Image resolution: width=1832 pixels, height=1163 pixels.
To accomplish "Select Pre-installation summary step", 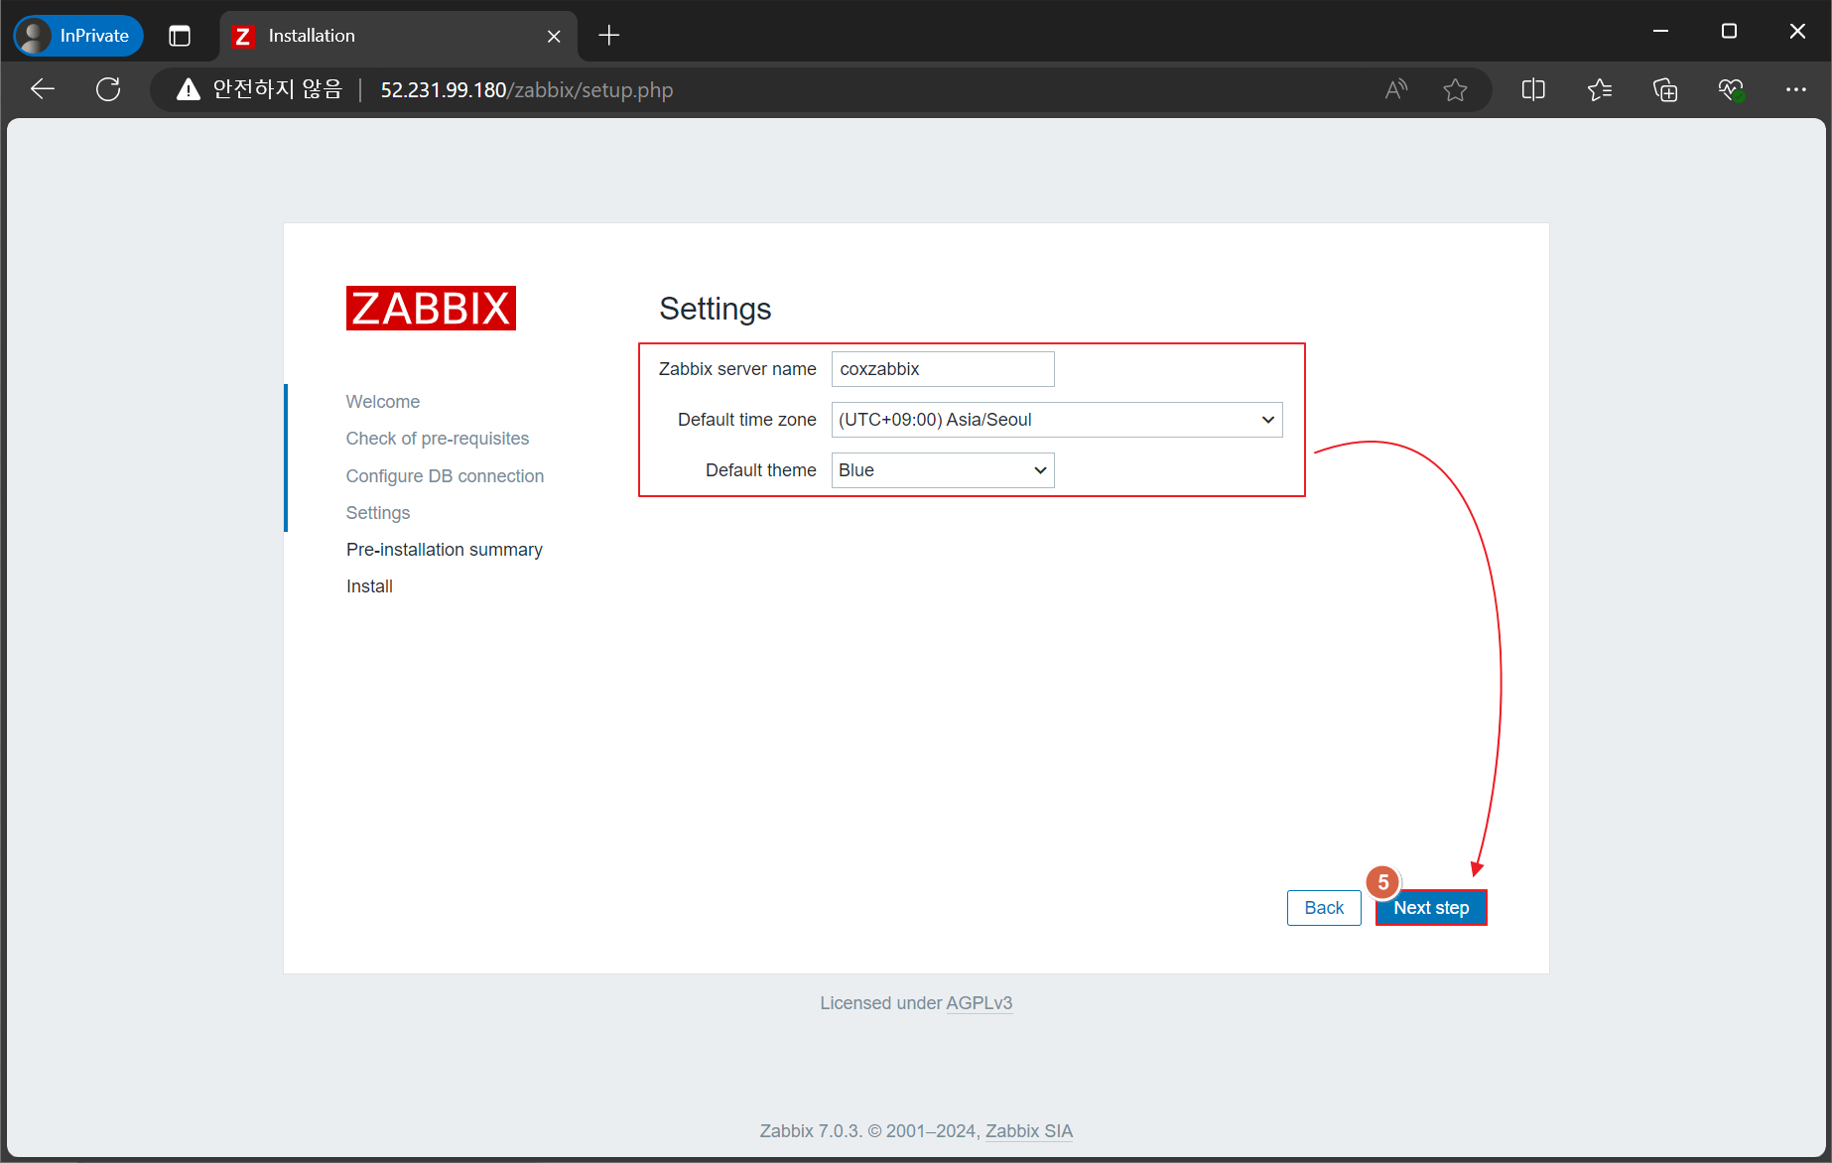I will coord(445,550).
